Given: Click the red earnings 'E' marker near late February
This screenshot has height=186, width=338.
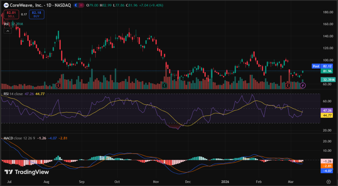Looking at the screenshot, I should pos(287,85).
